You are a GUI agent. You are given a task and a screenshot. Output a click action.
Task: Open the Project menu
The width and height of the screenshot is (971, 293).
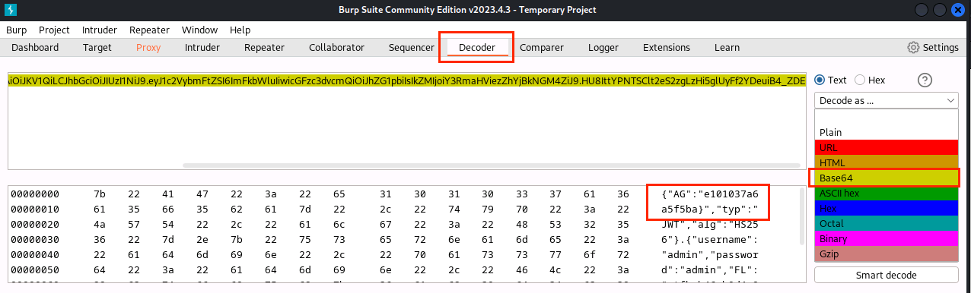pos(54,30)
